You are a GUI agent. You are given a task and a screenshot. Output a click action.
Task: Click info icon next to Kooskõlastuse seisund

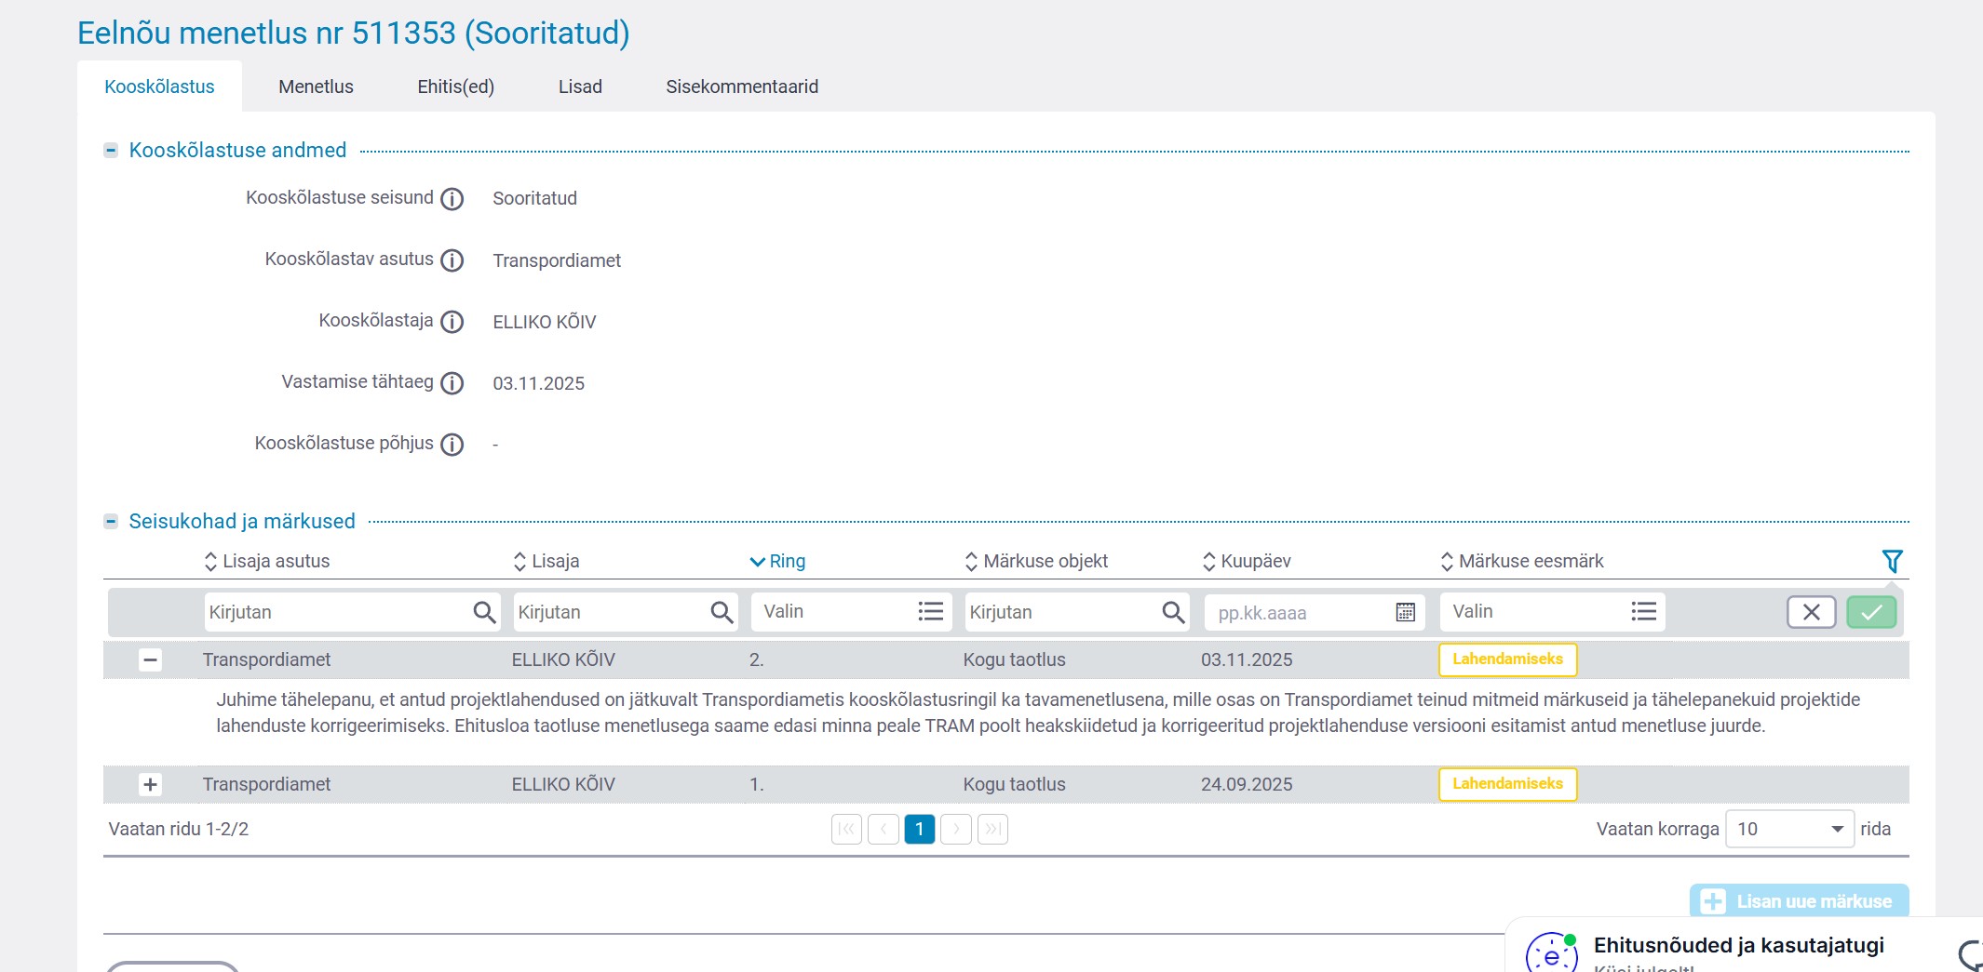click(x=452, y=199)
